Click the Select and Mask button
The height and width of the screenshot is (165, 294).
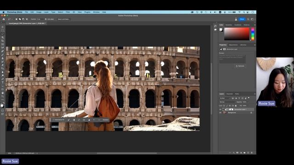(x=63, y=19)
